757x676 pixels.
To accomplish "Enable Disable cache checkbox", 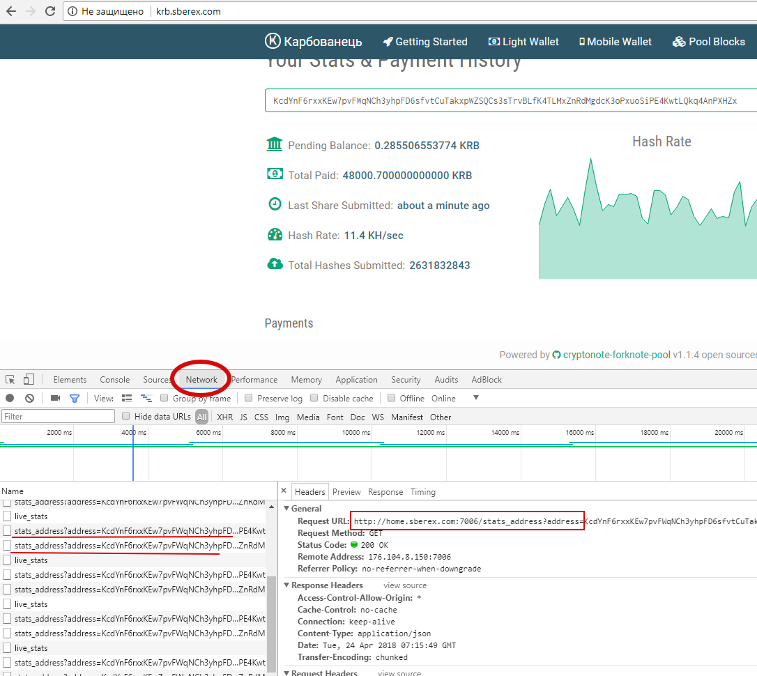I will click(314, 398).
